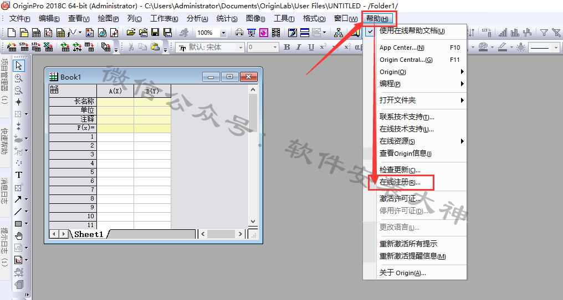The height and width of the screenshot is (300, 563).
Task: Choose 在线注册(R)... from Help menu
Action: 414,182
